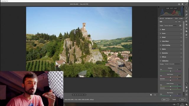Select the Adjustment Brush tool

coord(186,18)
